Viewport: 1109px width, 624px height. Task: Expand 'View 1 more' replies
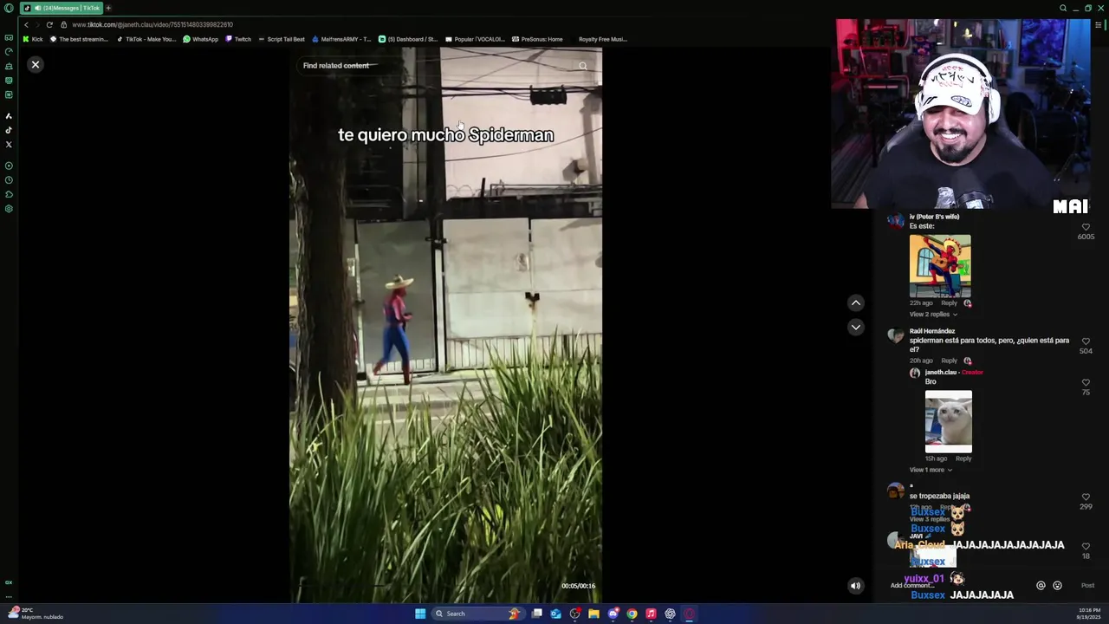pos(931,470)
